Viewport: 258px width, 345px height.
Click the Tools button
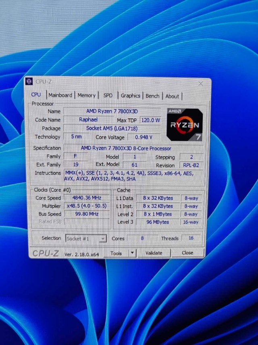click(116, 253)
